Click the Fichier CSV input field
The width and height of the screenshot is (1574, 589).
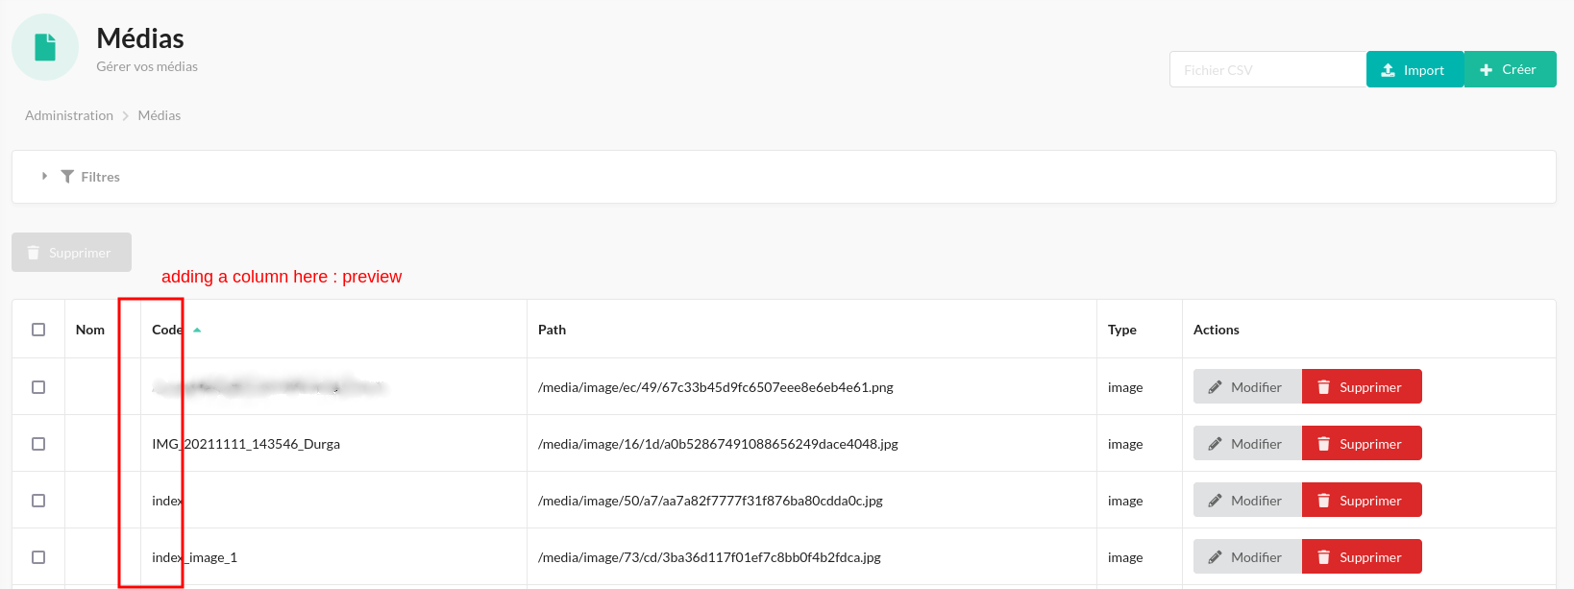coord(1267,69)
